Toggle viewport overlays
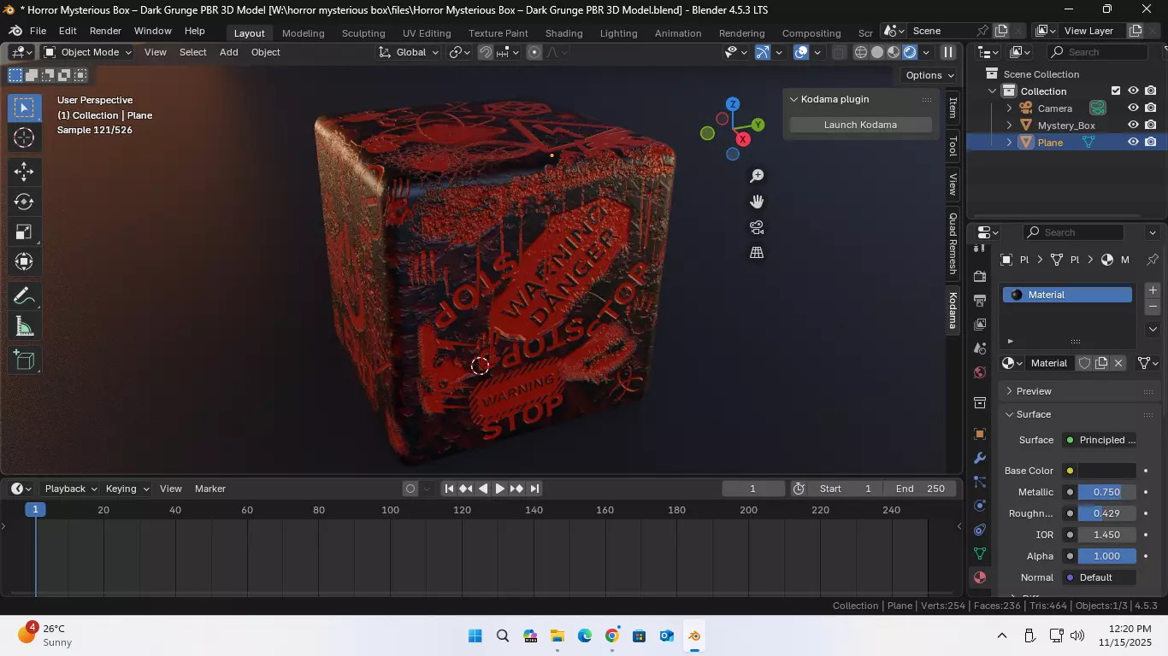Viewport: 1168px width, 656px height. coord(801,52)
